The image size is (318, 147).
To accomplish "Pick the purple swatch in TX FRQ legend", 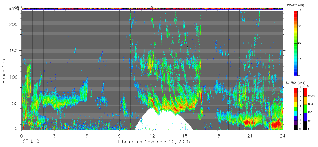I will tap(296, 123).
